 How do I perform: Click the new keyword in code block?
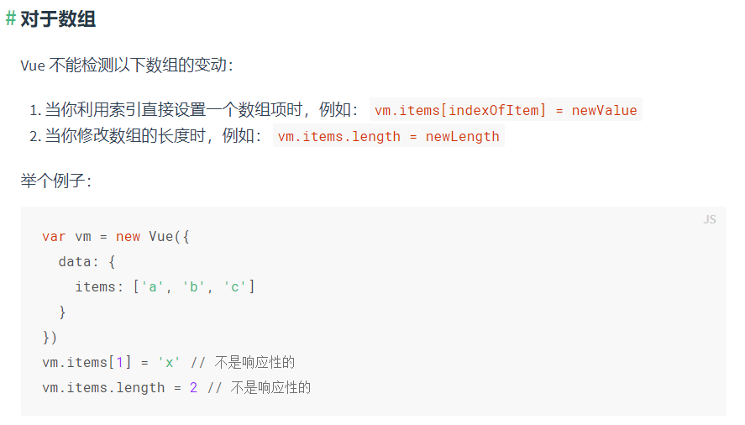point(128,236)
